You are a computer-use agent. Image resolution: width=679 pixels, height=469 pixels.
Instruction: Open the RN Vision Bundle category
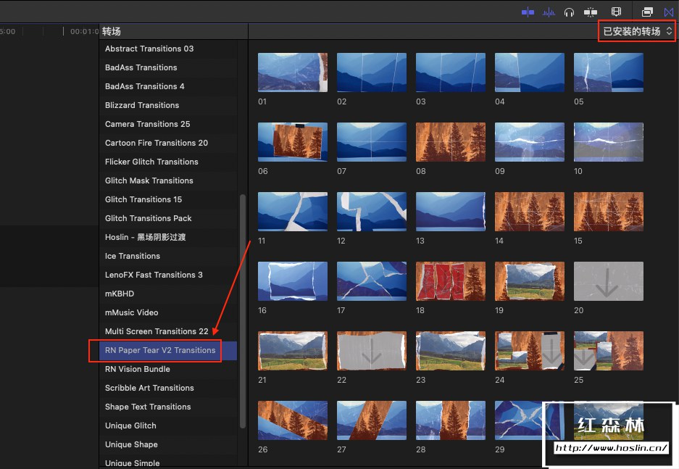click(x=138, y=369)
